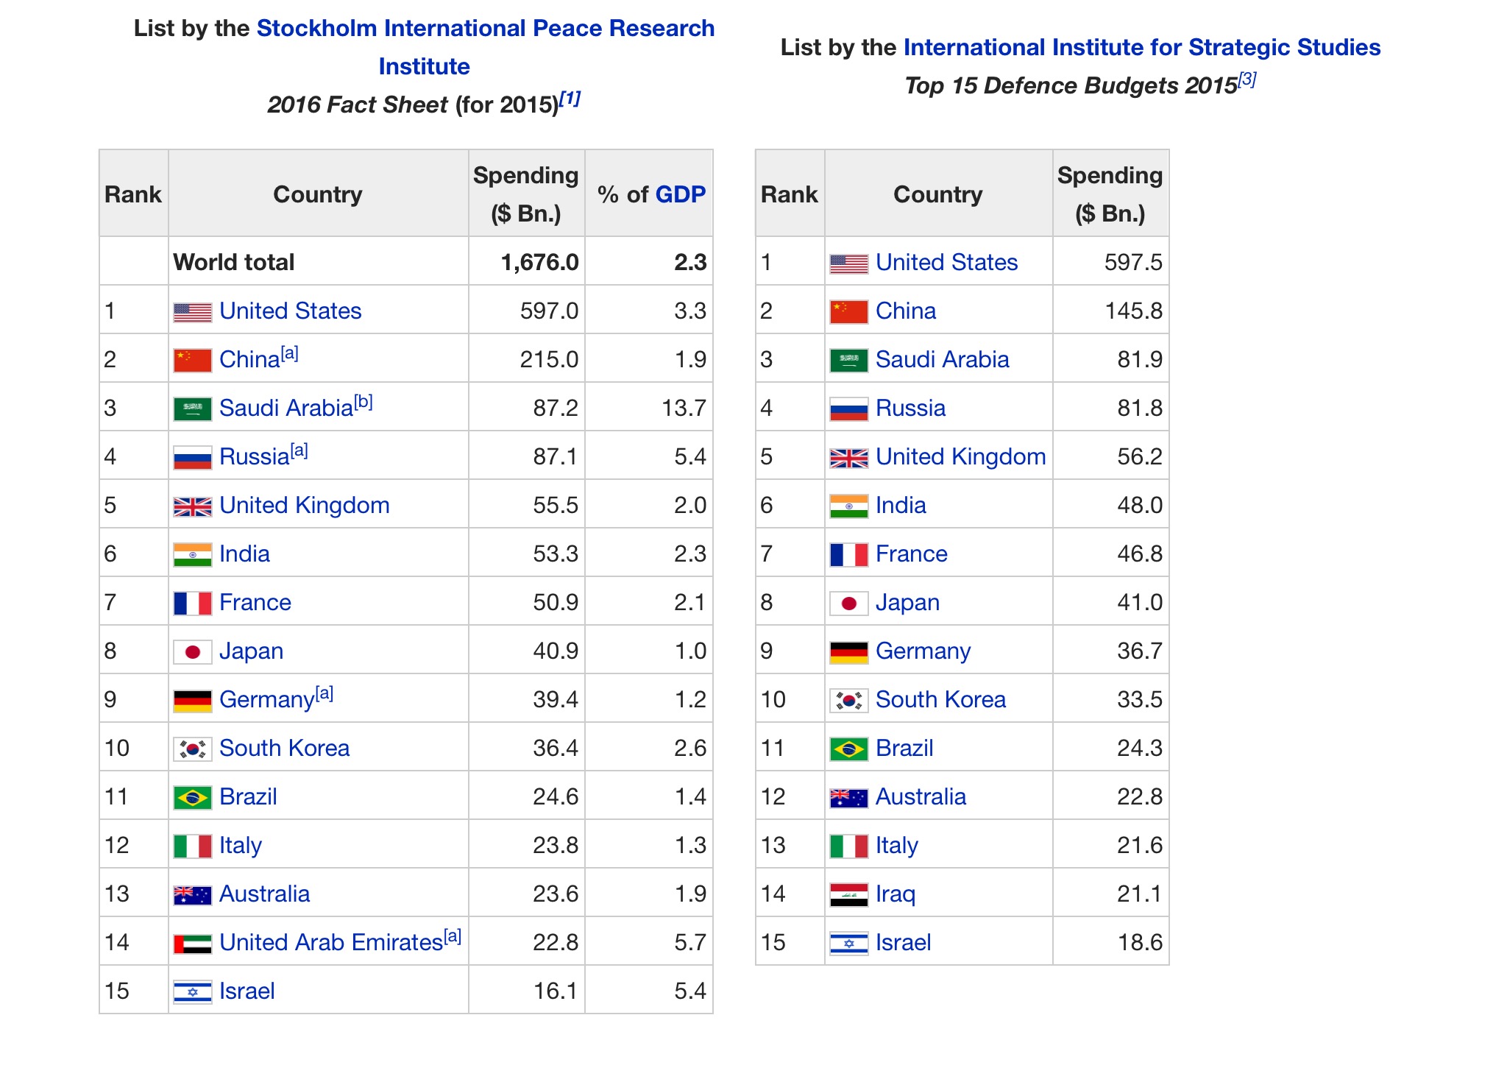Click China's spending value '145.8'
1507x1068 pixels.
[1133, 311]
